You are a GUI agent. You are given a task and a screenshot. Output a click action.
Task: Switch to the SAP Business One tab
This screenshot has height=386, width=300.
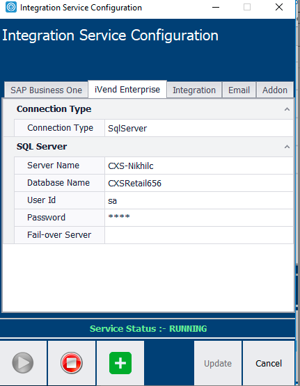pos(46,90)
